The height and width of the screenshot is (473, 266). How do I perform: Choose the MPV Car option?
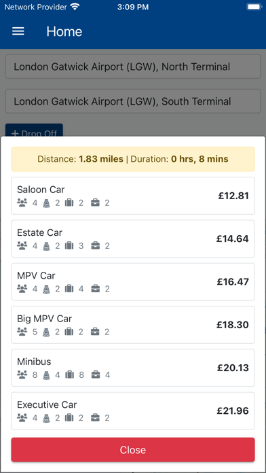point(133,282)
